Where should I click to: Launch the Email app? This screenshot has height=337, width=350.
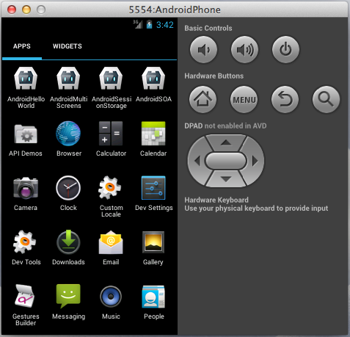coord(111,247)
